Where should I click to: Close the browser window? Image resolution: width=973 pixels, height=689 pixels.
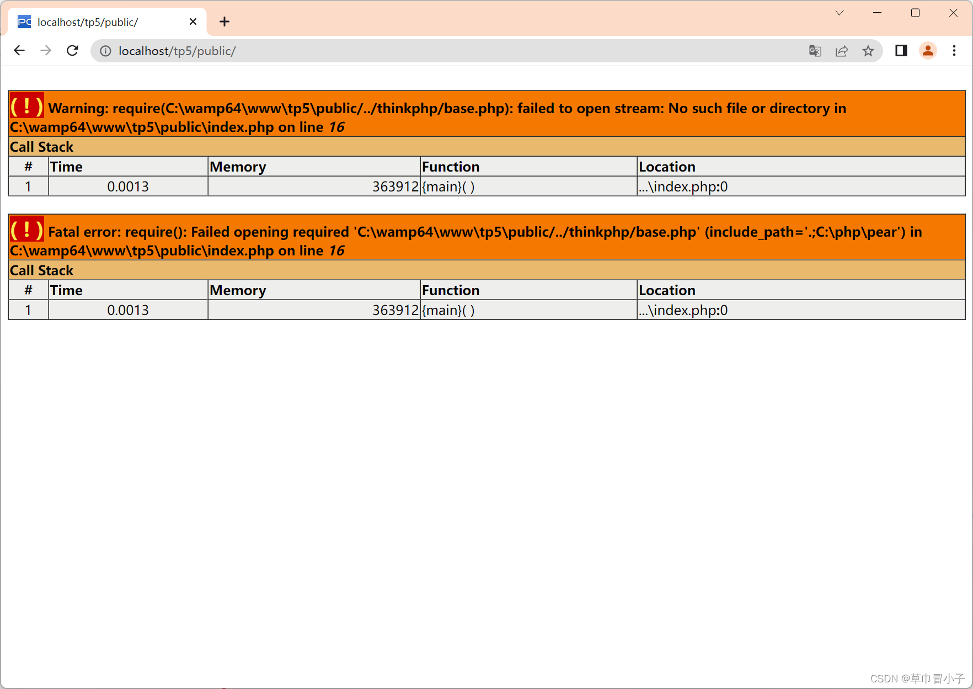pyautogui.click(x=953, y=13)
